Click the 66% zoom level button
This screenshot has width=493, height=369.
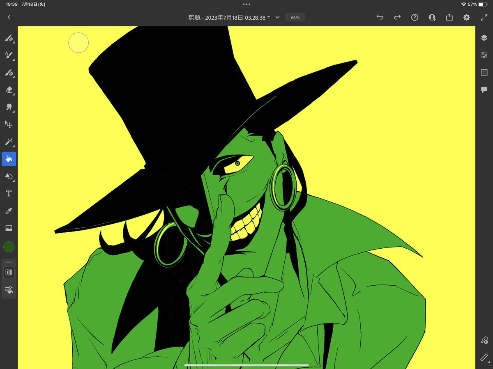(295, 18)
